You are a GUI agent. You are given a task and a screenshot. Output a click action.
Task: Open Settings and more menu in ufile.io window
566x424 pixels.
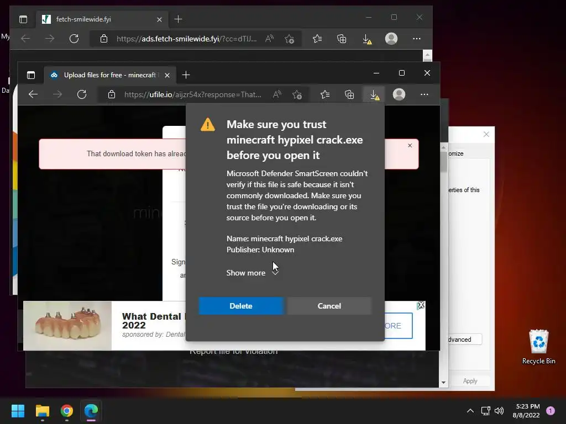click(x=424, y=94)
